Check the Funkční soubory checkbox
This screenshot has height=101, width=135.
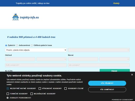[x=8, y=94]
